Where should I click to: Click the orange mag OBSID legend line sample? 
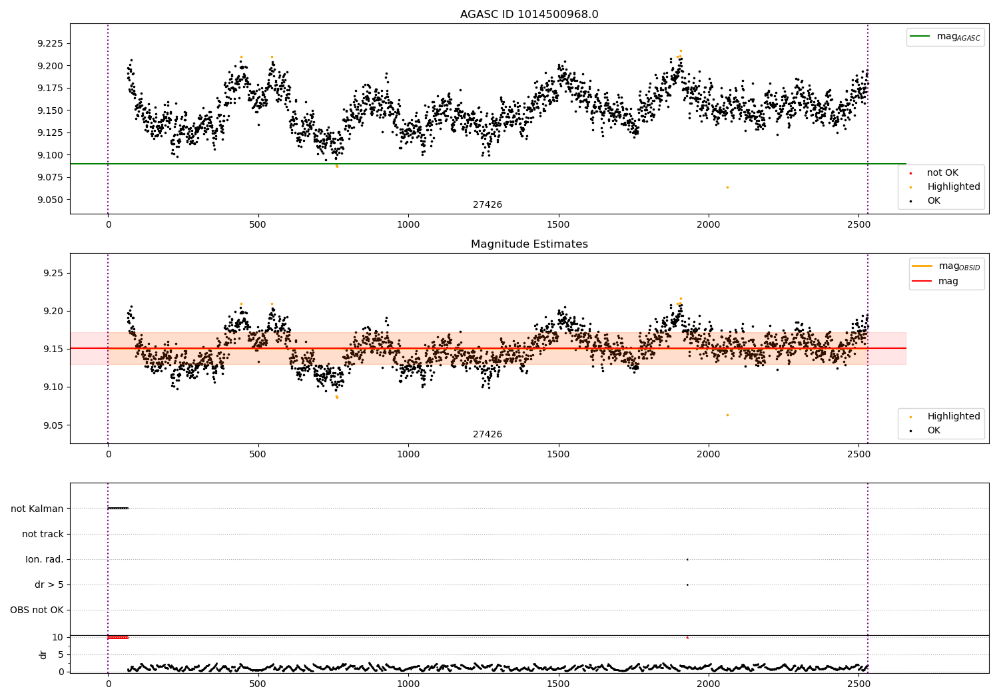point(922,266)
